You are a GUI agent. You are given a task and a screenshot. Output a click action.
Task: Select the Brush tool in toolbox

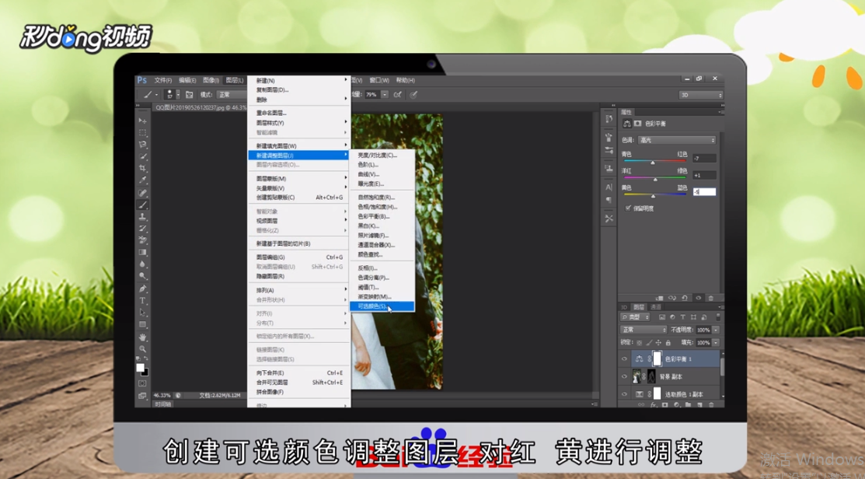click(x=142, y=205)
